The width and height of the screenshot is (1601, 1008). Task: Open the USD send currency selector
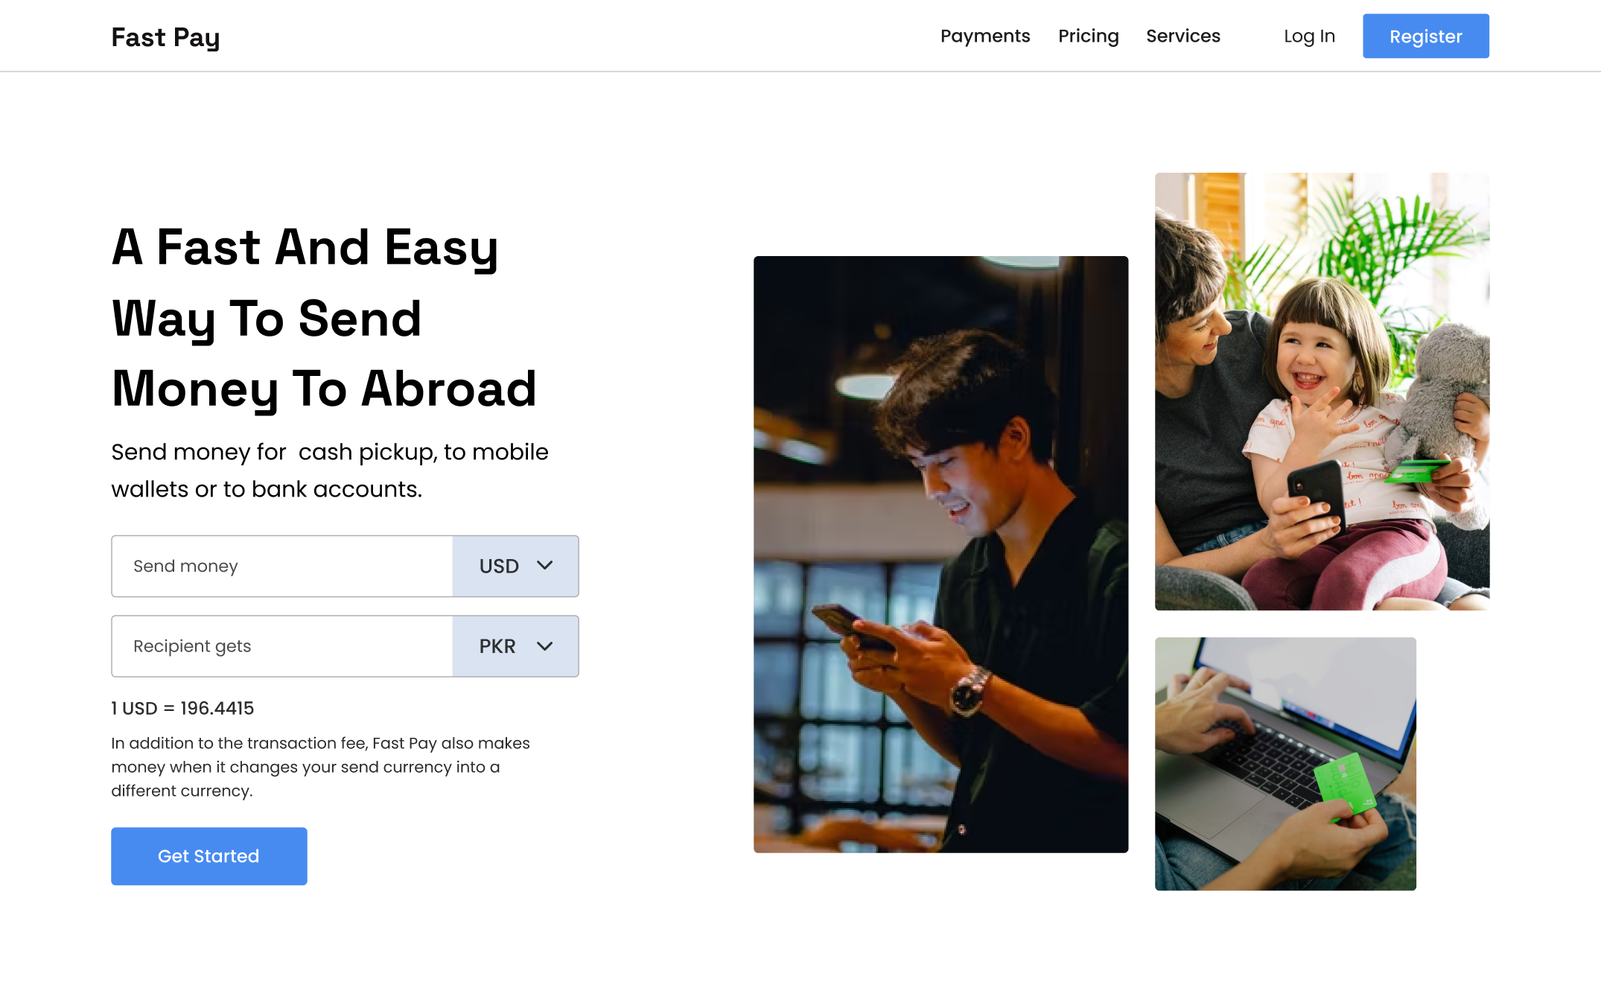(x=515, y=566)
